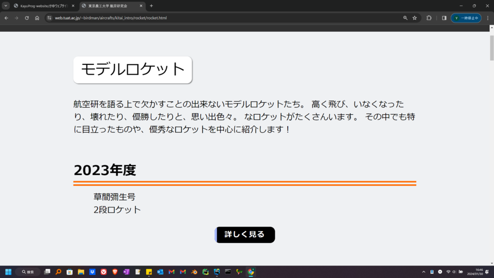The width and height of the screenshot is (494, 278).
Task: Click the 詳しく見る button
Action: [244, 235]
